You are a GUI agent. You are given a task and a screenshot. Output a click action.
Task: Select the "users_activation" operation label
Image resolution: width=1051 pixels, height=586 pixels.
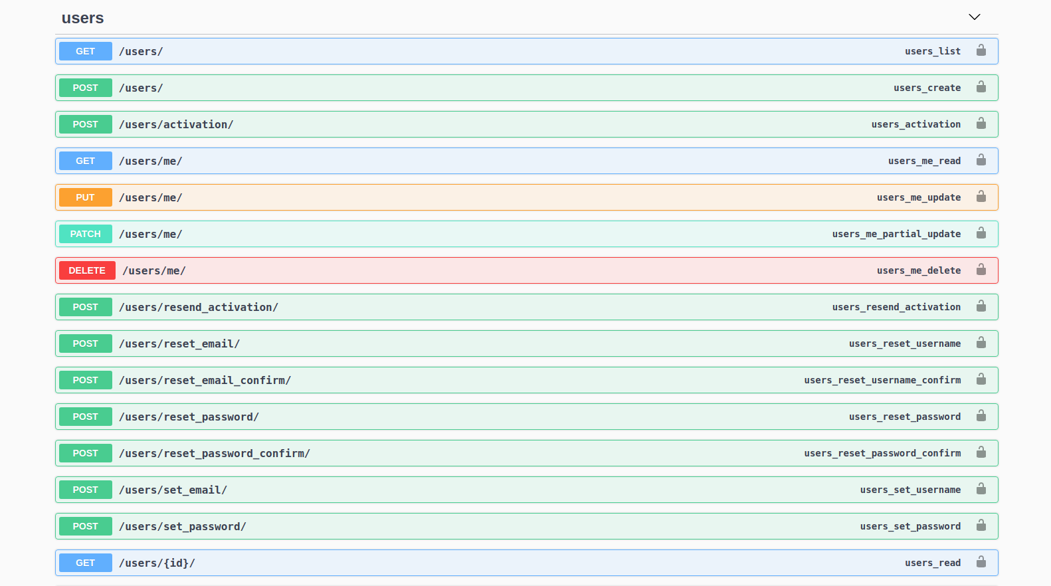(x=916, y=124)
